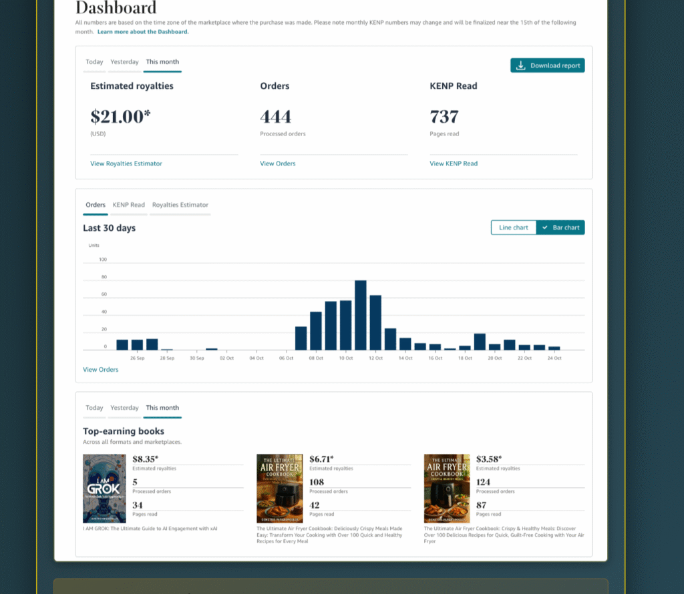Follow Learn more about the Dashboard link
This screenshot has height=594, width=684.
[143, 32]
